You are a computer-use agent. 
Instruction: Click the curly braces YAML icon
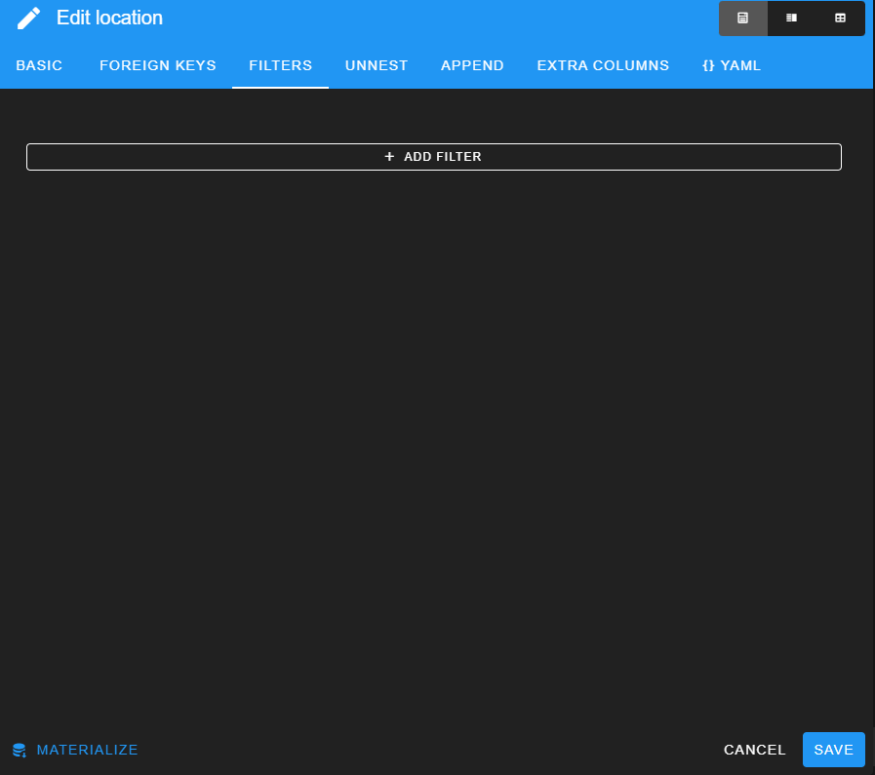[708, 66]
